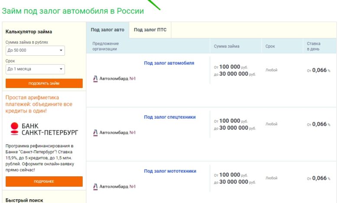
Task: Click the Подобрать займ button
Action: tap(44, 83)
